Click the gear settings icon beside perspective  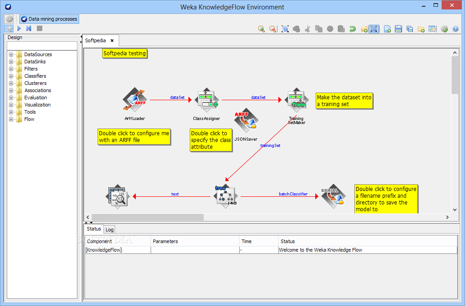(x=9, y=19)
